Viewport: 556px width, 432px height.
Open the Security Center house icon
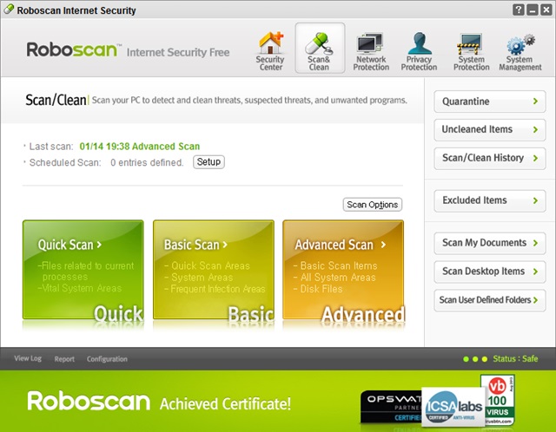(x=270, y=50)
